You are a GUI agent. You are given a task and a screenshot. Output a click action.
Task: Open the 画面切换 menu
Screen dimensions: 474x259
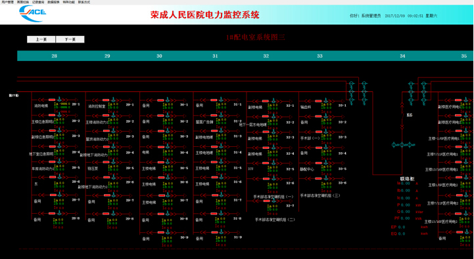[x=23, y=2]
